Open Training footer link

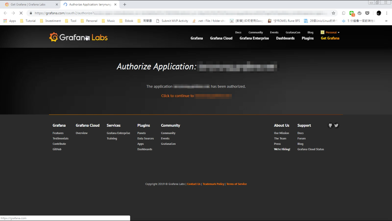click(112, 138)
